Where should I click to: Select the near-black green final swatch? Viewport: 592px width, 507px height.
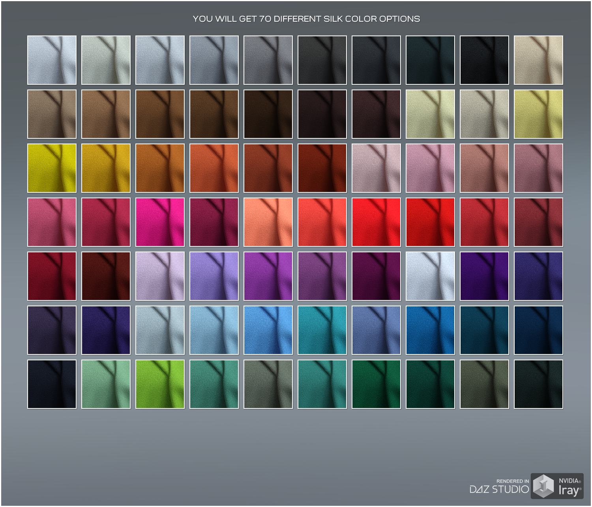538,384
